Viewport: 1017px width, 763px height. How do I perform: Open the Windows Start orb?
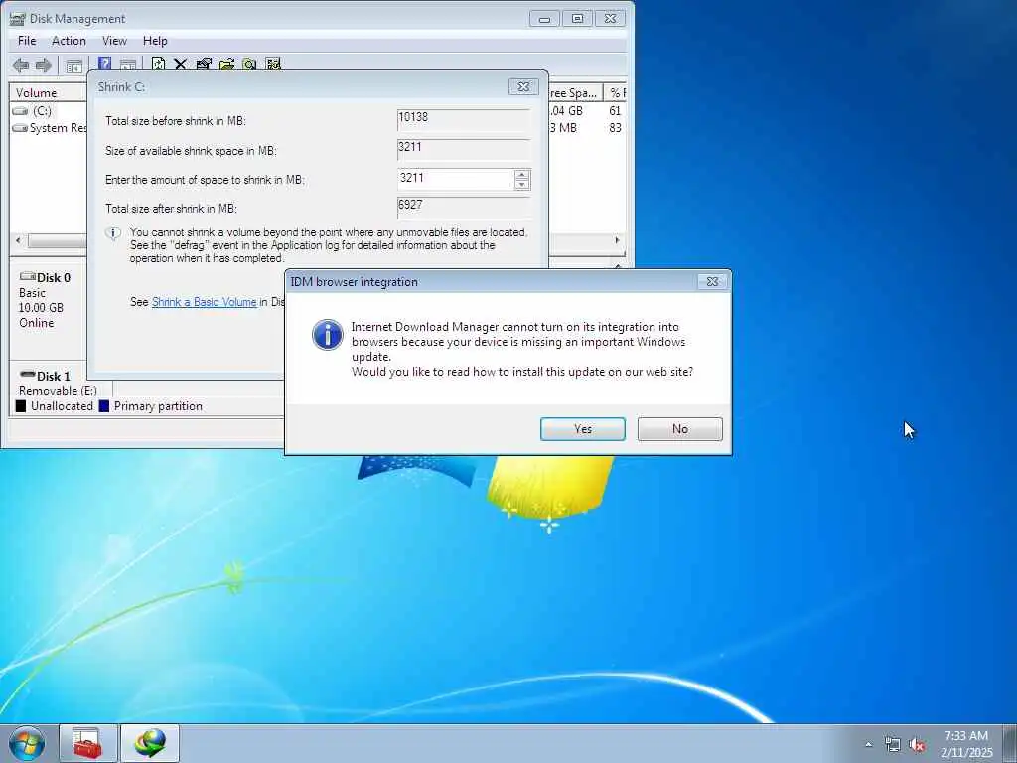27,743
